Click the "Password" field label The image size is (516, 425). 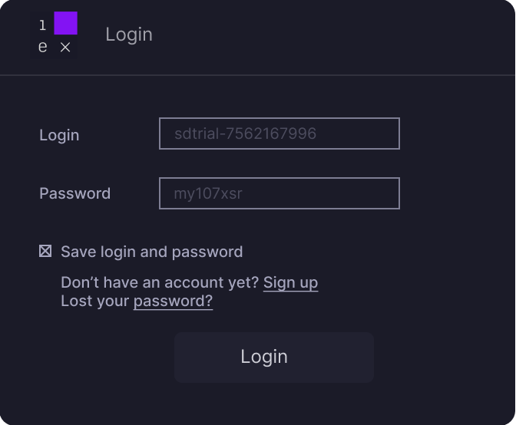(74, 193)
